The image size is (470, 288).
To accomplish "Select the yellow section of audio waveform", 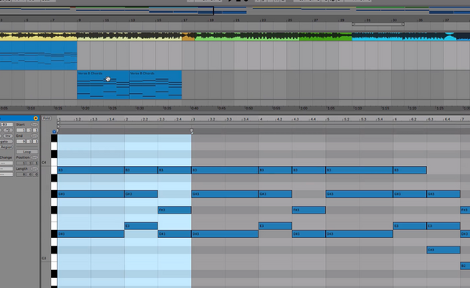I will coord(38,37).
